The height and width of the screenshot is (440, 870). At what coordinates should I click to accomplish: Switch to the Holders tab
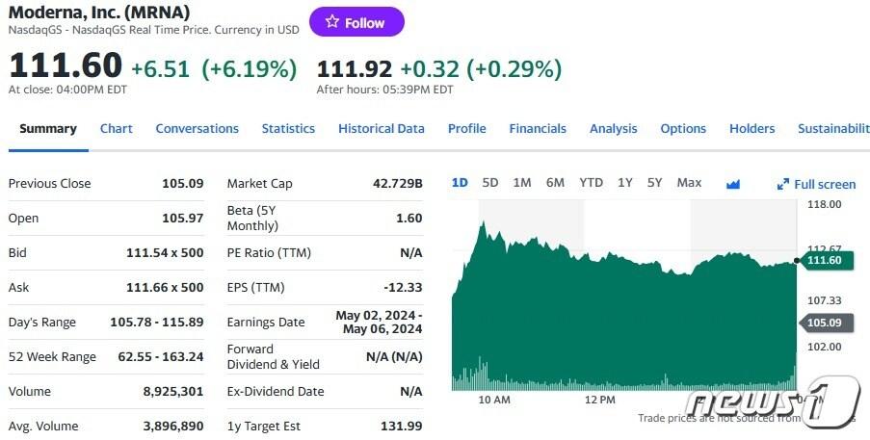(x=751, y=129)
